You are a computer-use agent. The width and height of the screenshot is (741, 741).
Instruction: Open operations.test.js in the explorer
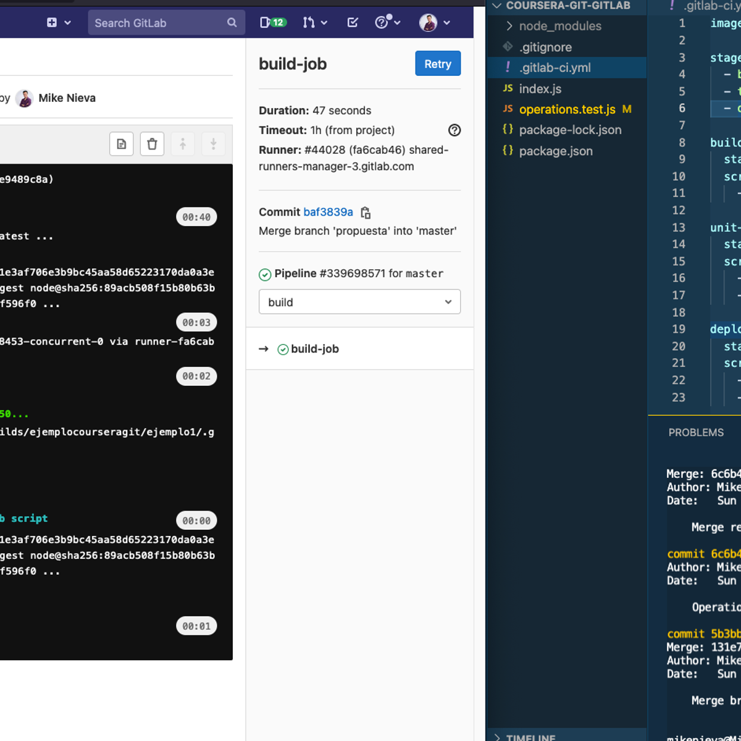(567, 109)
